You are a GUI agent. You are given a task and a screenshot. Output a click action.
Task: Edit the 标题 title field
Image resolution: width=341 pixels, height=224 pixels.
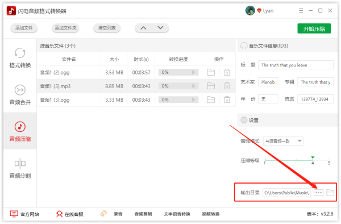coord(296,65)
